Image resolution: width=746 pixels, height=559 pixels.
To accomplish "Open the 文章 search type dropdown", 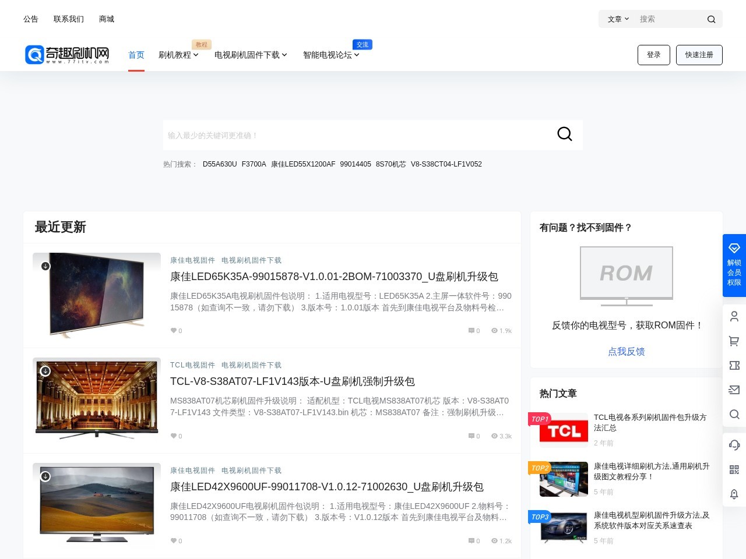I will 618,19.
